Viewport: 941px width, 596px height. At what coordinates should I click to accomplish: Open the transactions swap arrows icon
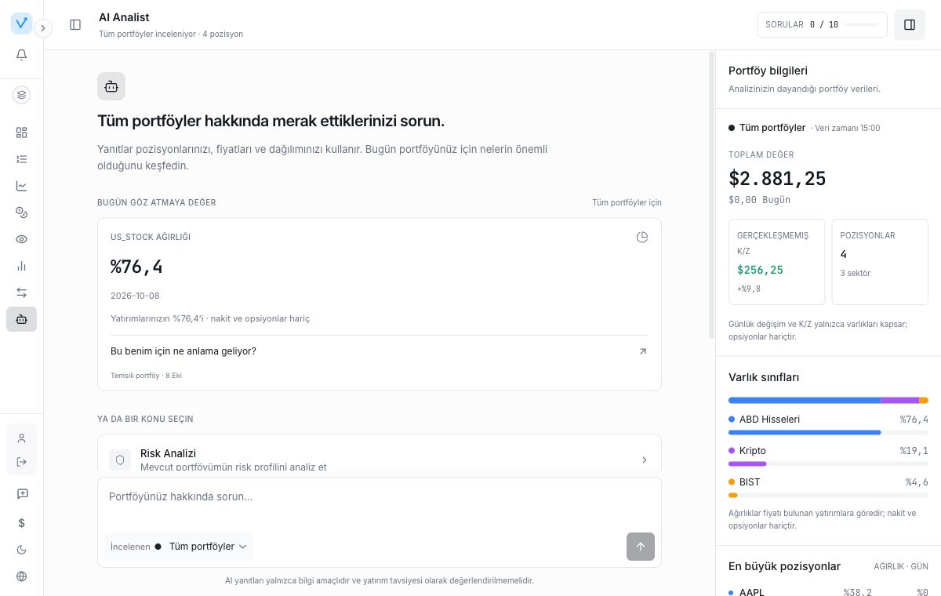pos(21,293)
